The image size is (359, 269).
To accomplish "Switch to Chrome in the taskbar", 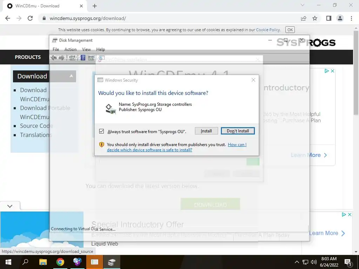I will pos(60,262).
